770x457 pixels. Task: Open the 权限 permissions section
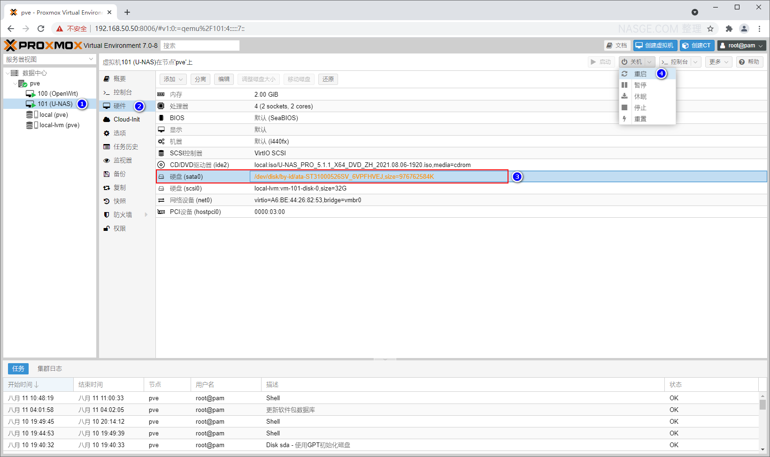click(x=127, y=228)
